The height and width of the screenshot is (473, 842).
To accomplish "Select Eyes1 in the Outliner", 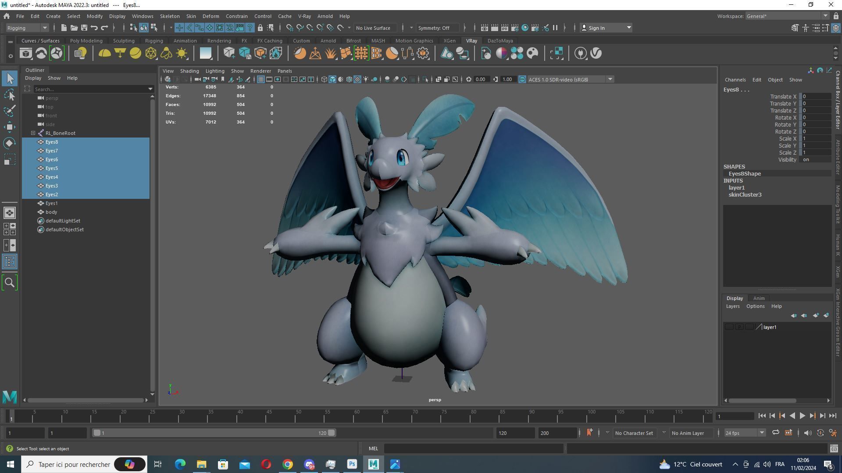I will pyautogui.click(x=51, y=203).
